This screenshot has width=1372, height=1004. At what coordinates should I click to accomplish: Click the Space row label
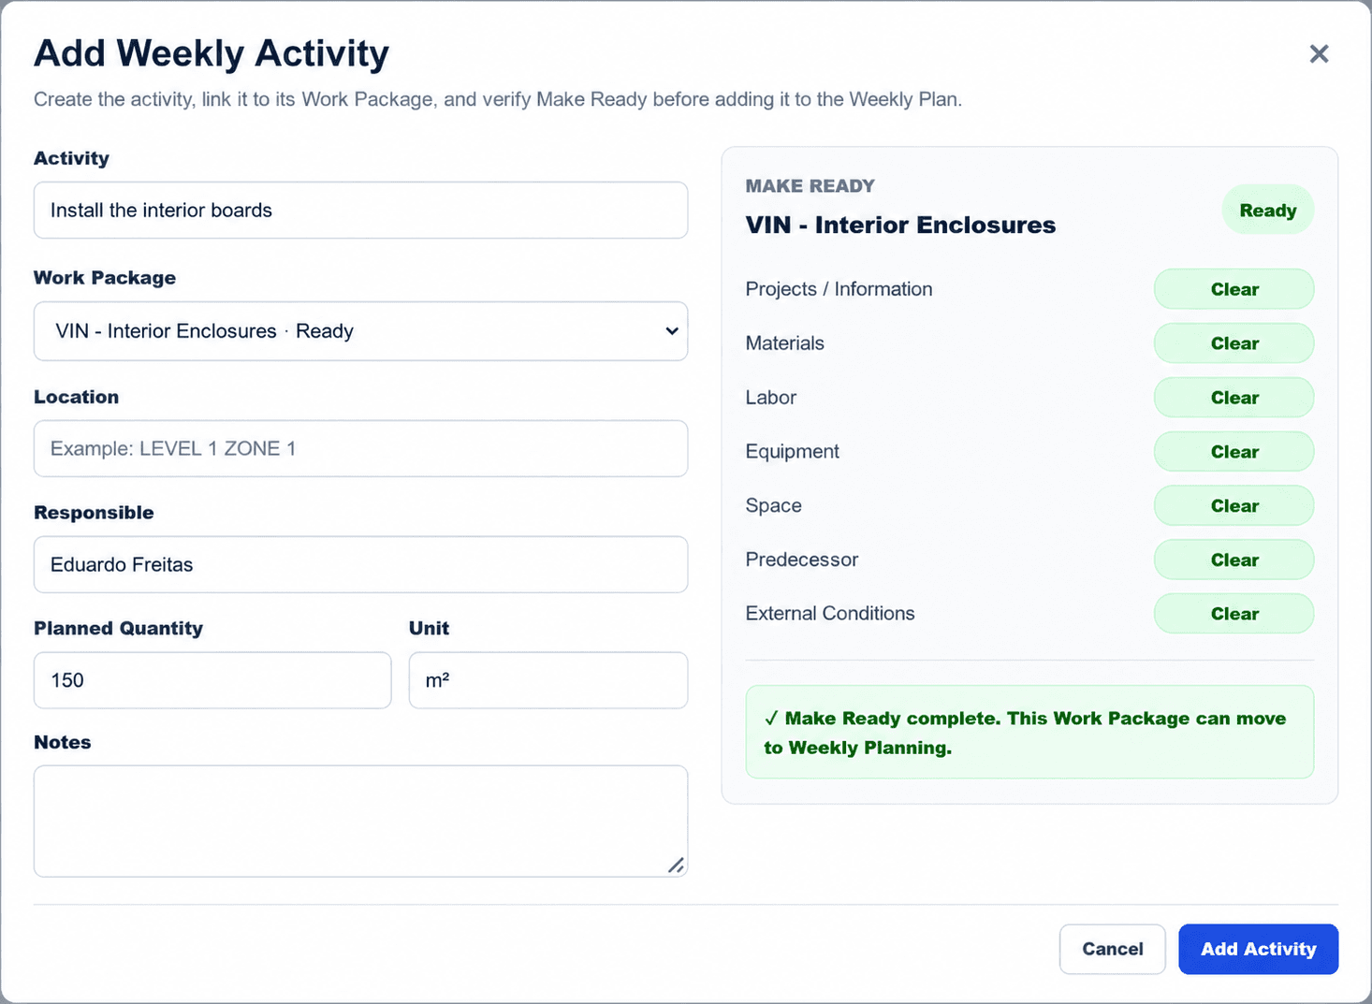pos(773,506)
